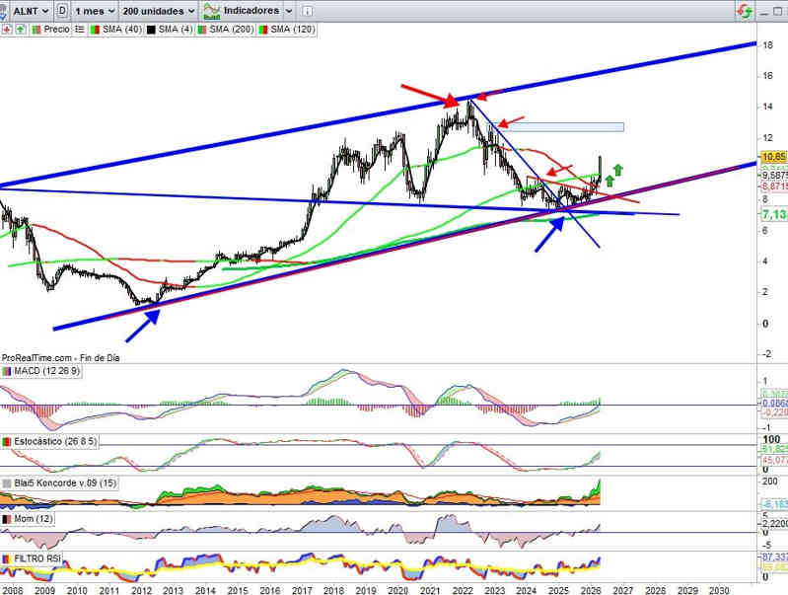Click the SMA (40) color swatch
Image resolution: width=788 pixels, height=595 pixels.
point(96,30)
